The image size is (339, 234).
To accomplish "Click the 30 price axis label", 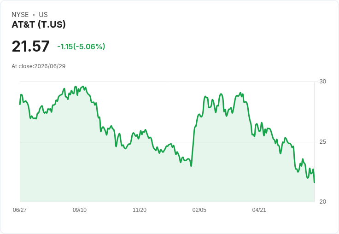I will coord(322,82).
